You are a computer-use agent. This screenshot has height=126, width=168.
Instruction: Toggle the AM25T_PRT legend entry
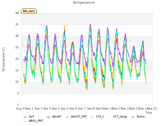(76, 117)
